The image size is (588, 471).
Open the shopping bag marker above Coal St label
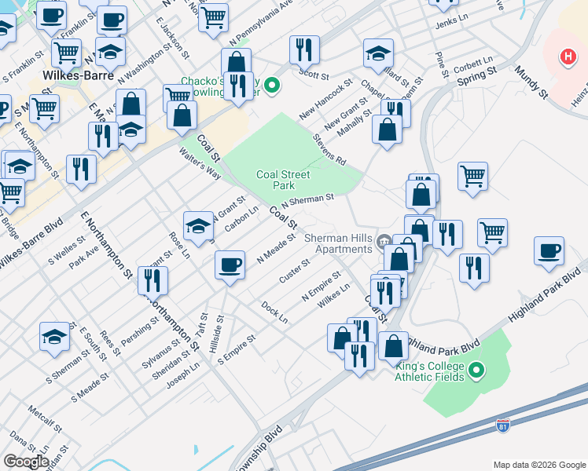pyautogui.click(x=182, y=116)
